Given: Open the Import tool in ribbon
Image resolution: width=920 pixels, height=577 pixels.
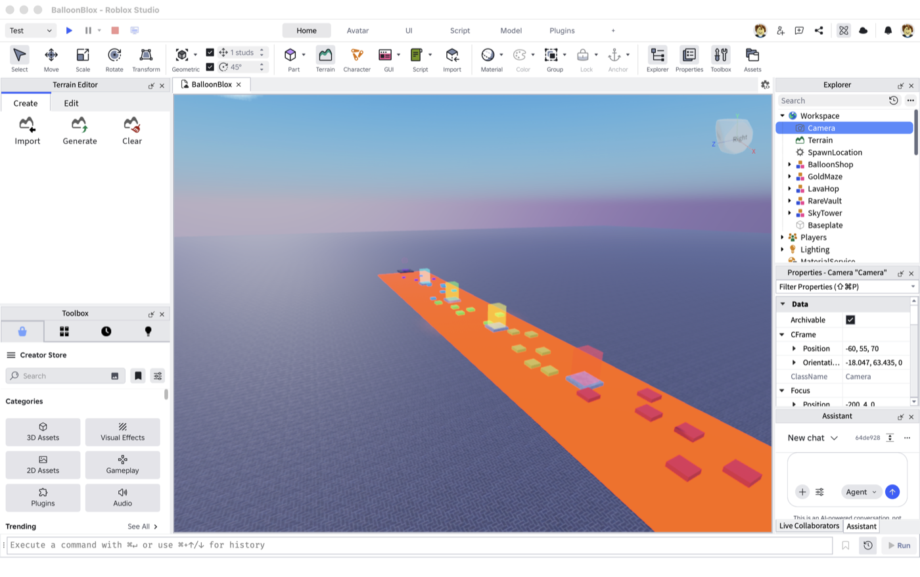Looking at the screenshot, I should (452, 59).
